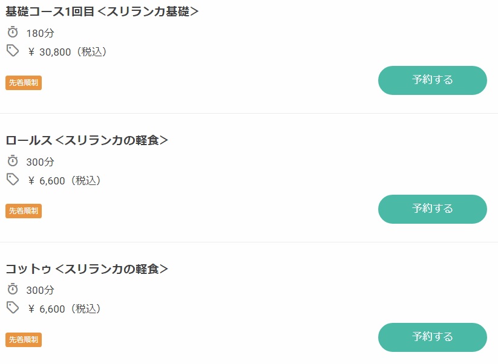Click the price tag icon in the ロールス course

[13, 180]
